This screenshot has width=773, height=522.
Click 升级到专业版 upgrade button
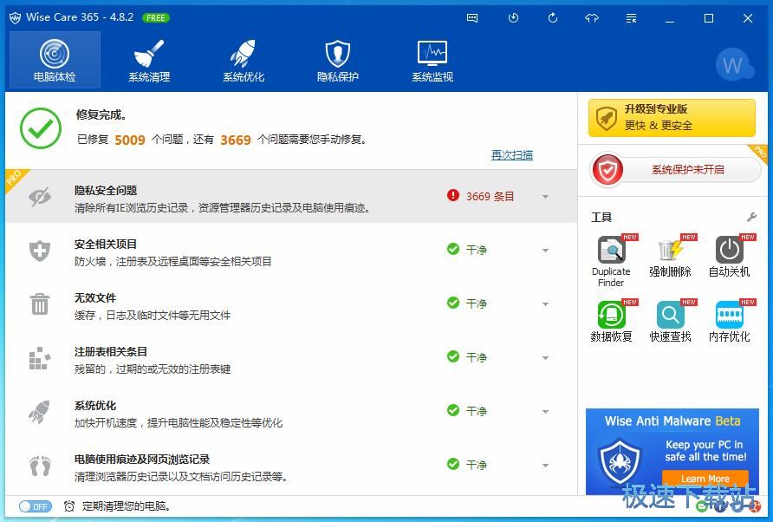[x=672, y=118]
